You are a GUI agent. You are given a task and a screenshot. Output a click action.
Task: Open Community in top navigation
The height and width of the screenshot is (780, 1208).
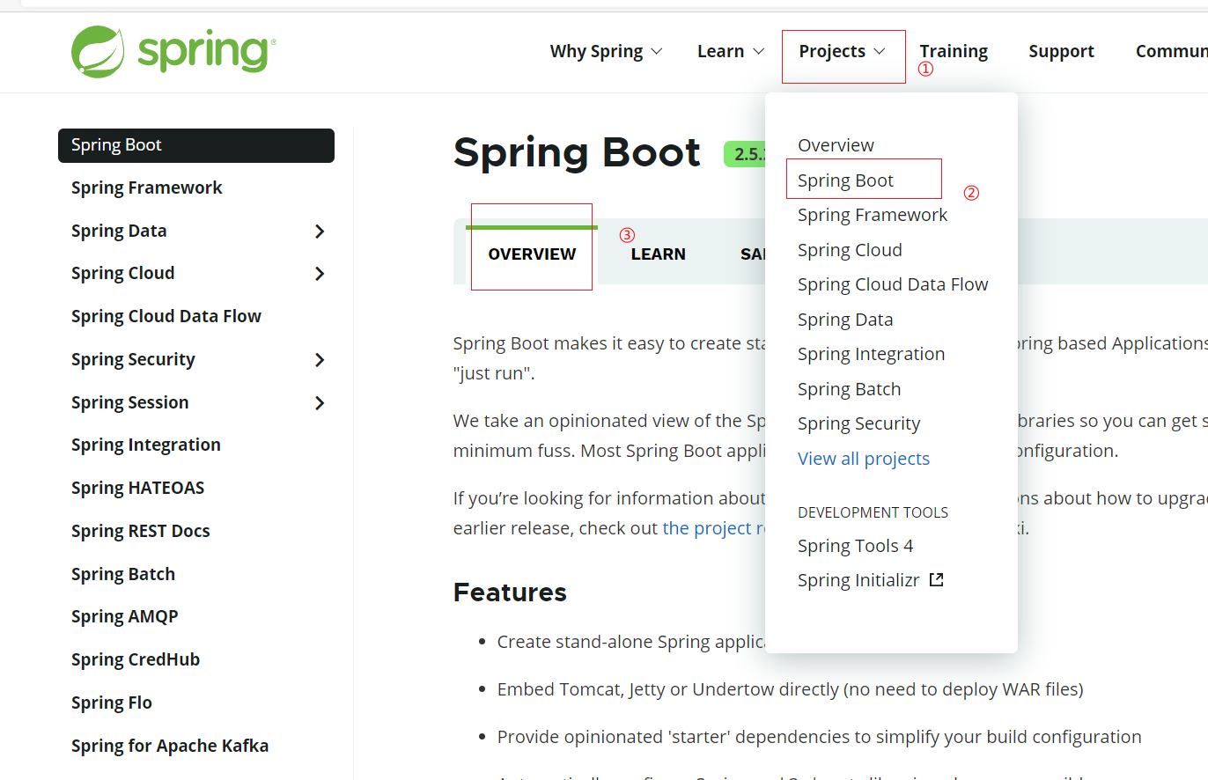pyautogui.click(x=1172, y=51)
